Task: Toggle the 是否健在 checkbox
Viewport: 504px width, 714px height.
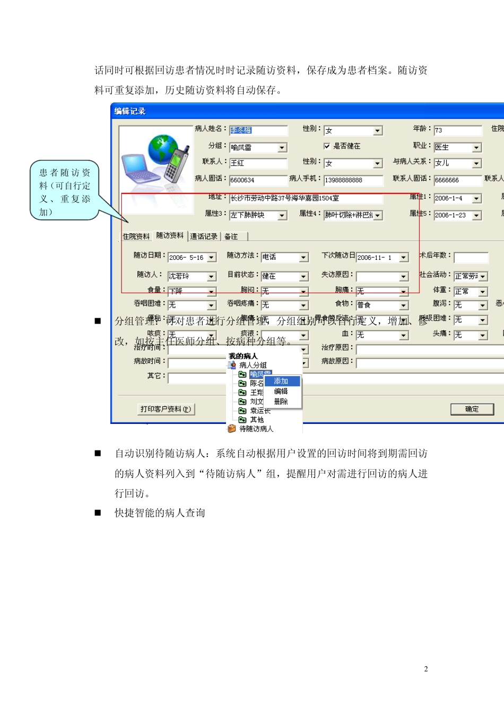Action: (x=327, y=146)
